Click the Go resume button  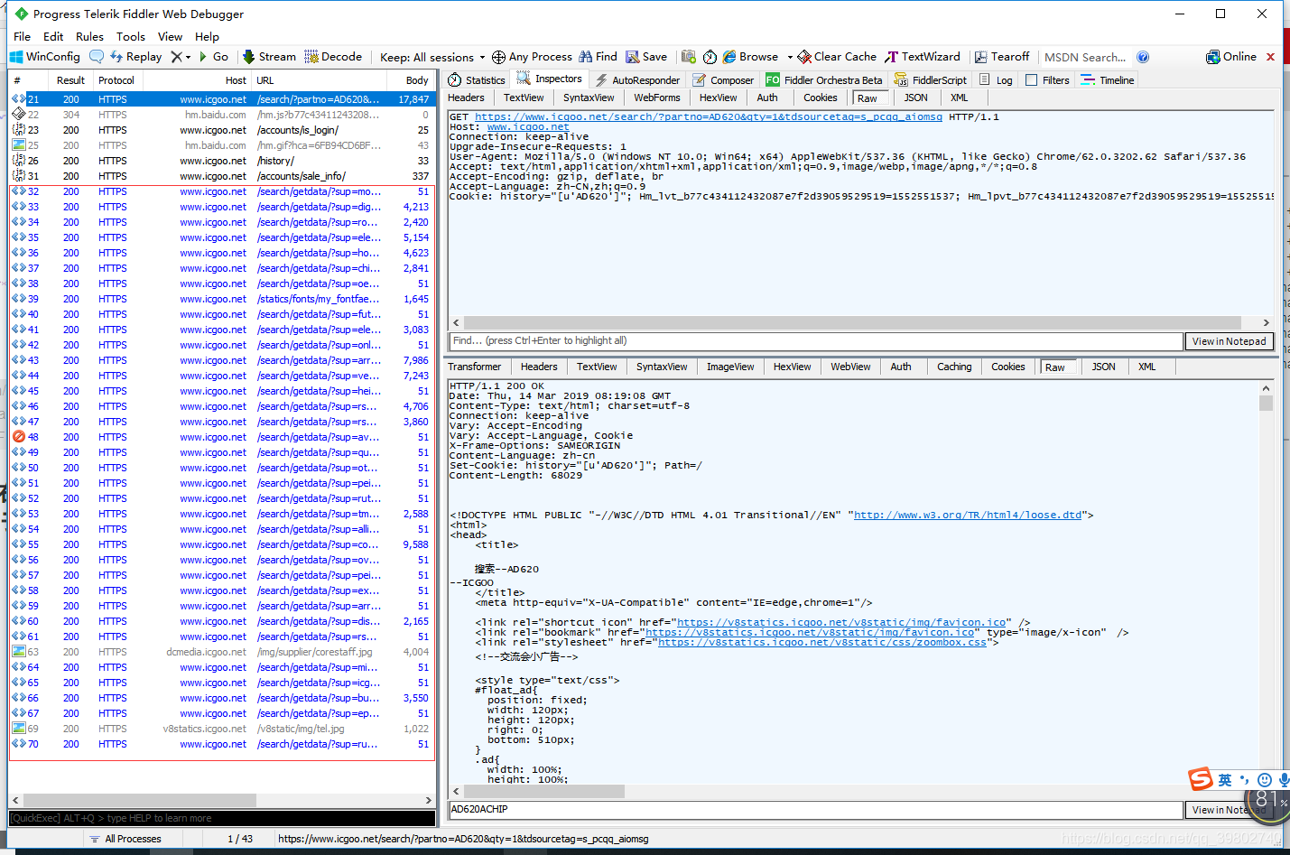pos(213,57)
